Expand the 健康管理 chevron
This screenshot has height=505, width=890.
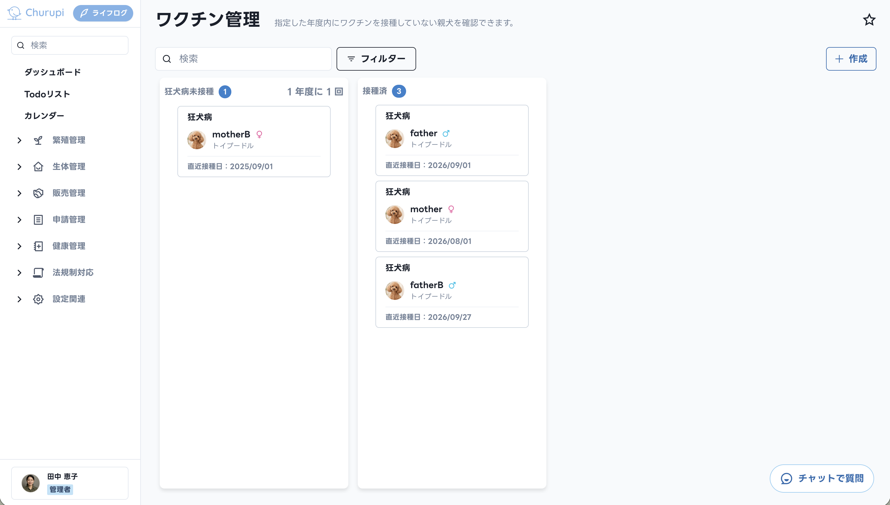[x=19, y=246]
